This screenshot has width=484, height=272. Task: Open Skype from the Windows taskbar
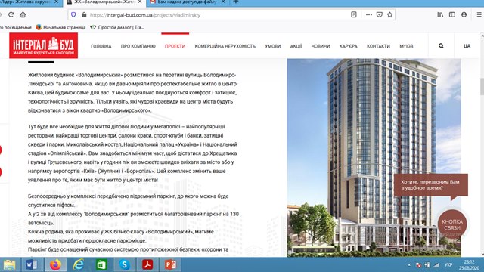click(x=124, y=264)
